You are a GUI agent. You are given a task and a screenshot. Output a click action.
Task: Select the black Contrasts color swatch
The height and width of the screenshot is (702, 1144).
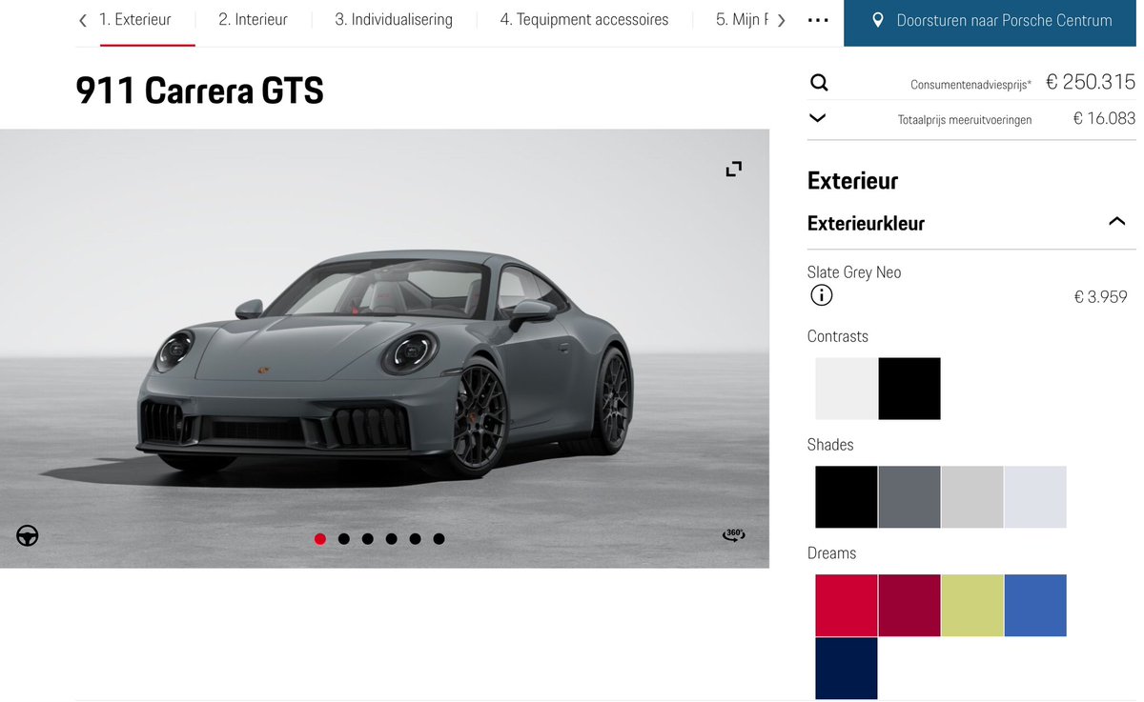point(909,389)
